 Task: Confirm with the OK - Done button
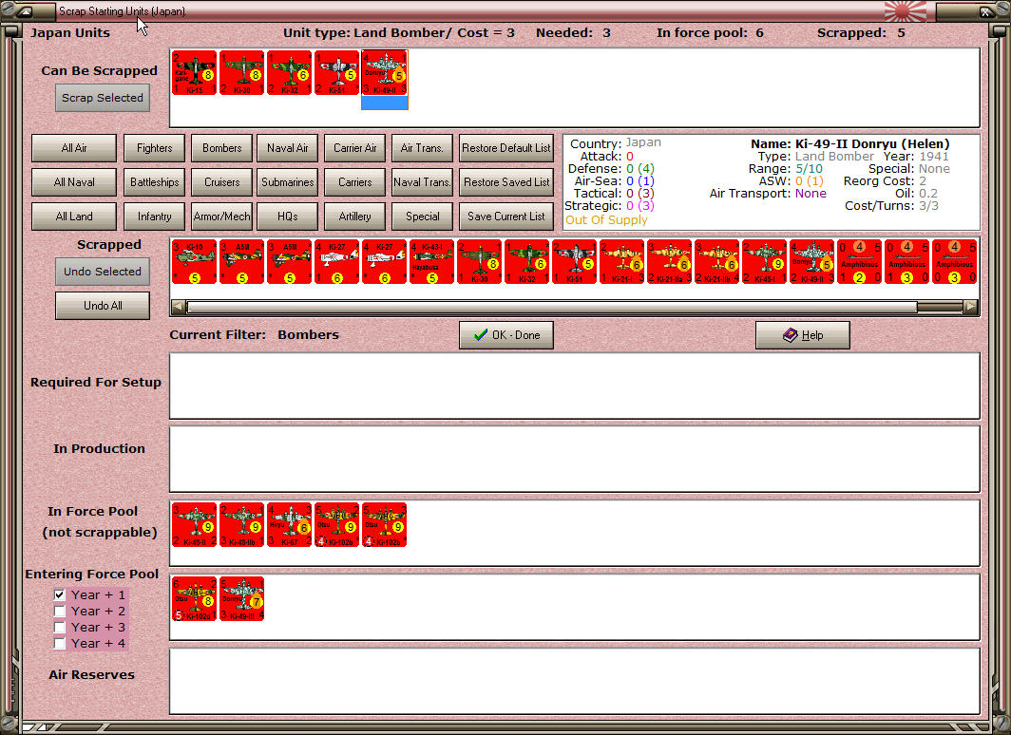tap(506, 335)
